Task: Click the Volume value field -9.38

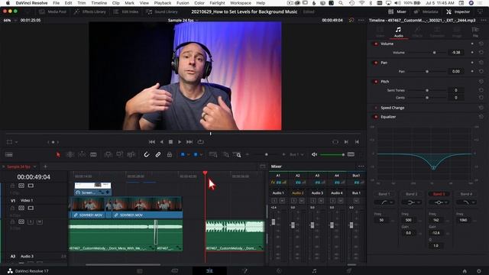Action: (x=455, y=53)
